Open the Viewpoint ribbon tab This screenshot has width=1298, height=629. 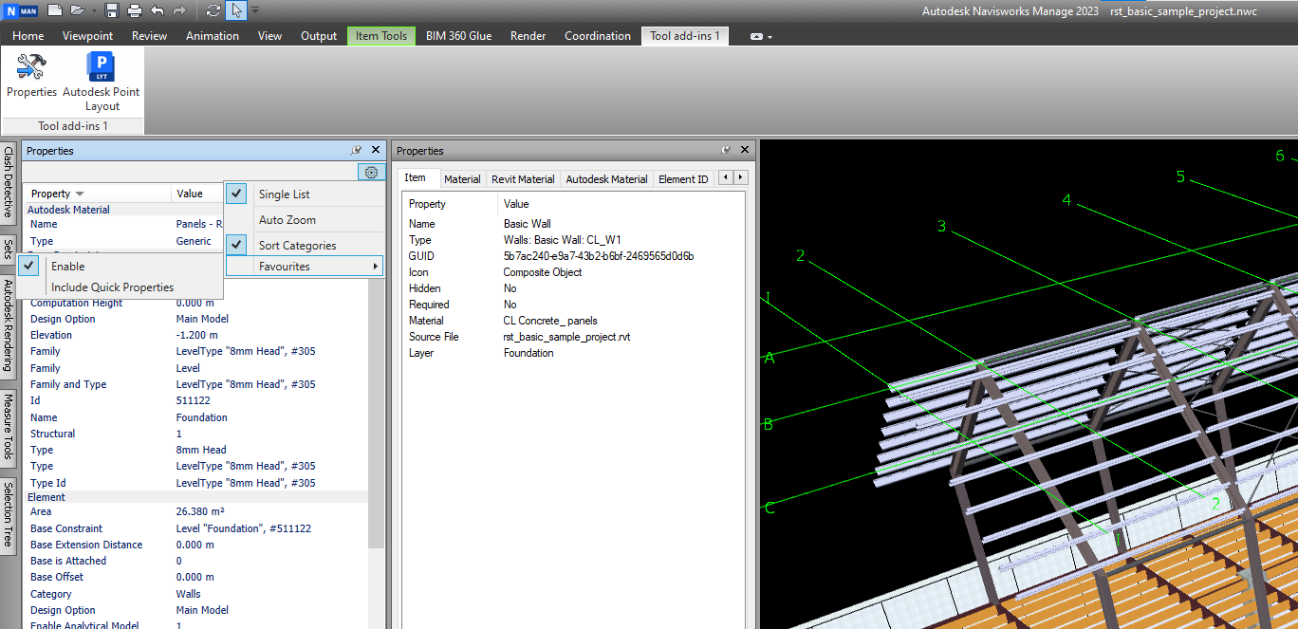tap(87, 36)
